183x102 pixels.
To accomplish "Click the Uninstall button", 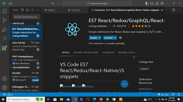I will click(x=108, y=38).
